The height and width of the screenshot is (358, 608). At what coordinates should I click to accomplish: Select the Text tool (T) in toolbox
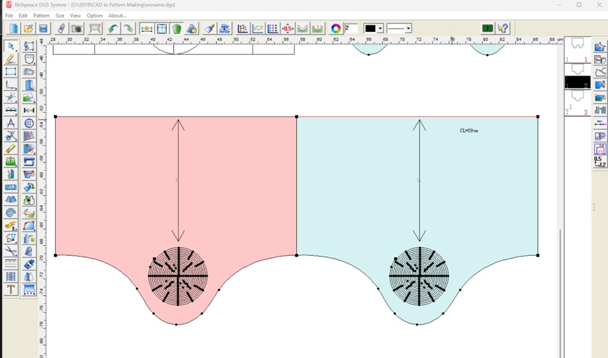pyautogui.click(x=11, y=290)
